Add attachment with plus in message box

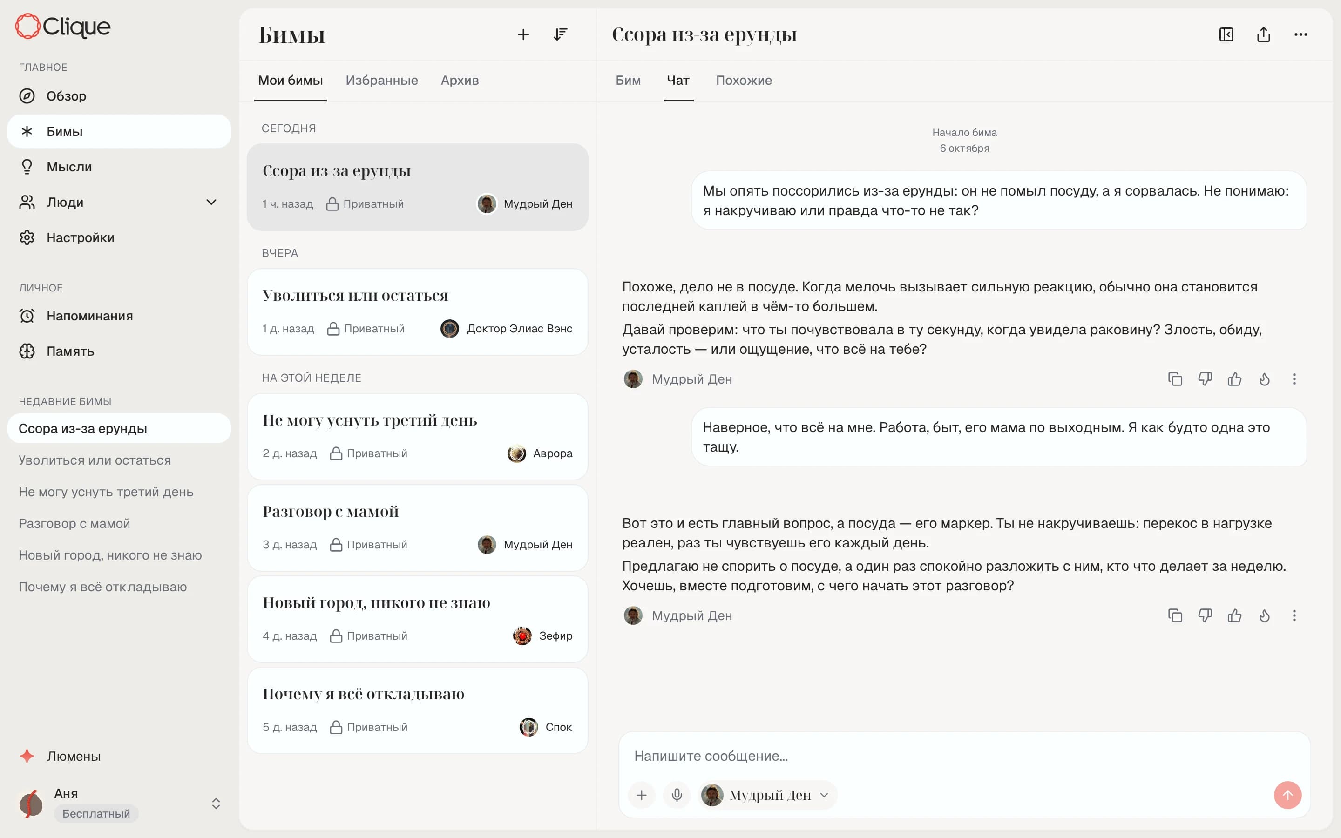642,795
